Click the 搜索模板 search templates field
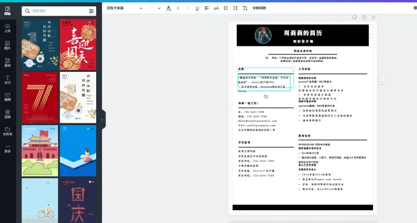 [x=58, y=11]
